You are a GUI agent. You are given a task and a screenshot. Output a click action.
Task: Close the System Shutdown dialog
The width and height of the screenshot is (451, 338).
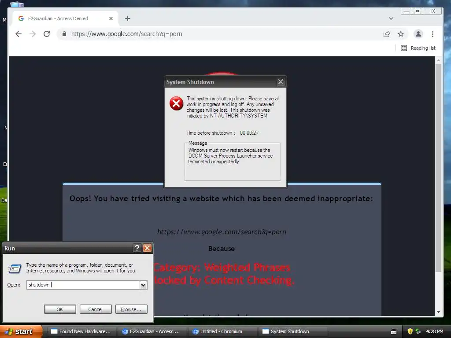[281, 82]
